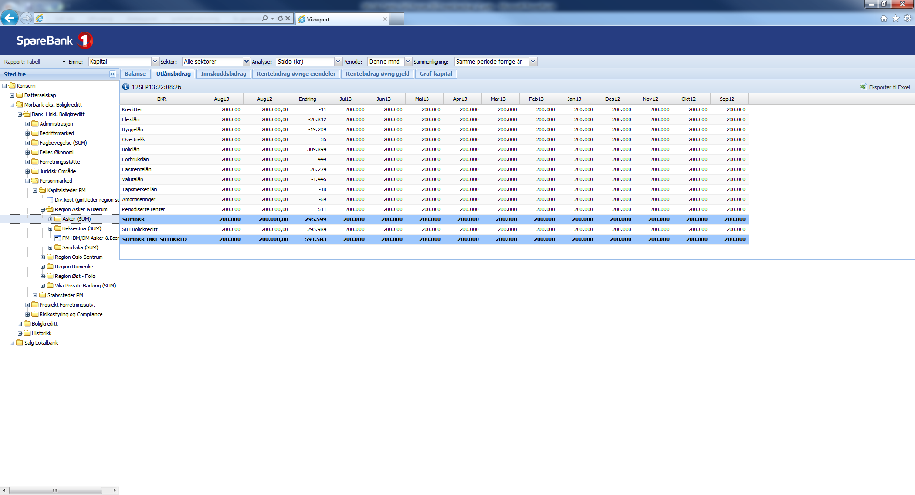Switch to the Innskuddsbidrag tab
915x495 pixels.
click(224, 74)
